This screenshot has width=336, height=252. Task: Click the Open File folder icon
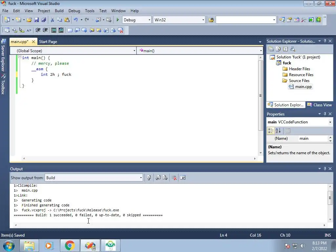point(29,20)
